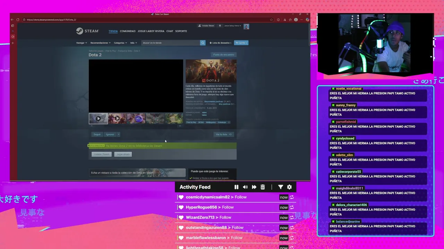The image size is (444, 249).
Task: Open the browser profile icon
Action: click(296, 20)
